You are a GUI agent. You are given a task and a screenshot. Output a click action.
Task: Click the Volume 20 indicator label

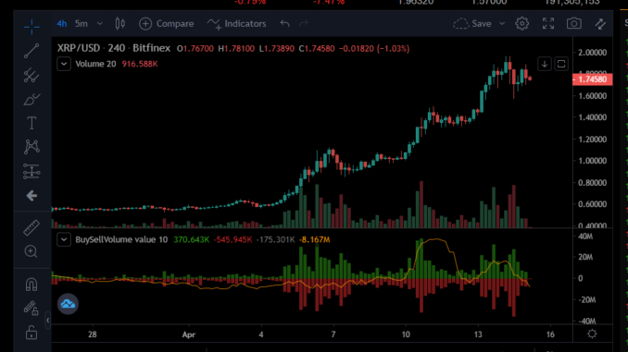[95, 64]
